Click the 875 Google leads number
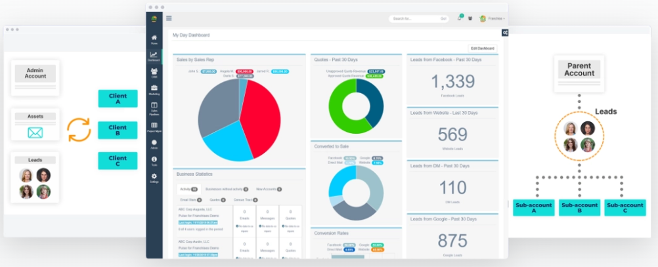Image resolution: width=658 pixels, height=267 pixels. (453, 241)
